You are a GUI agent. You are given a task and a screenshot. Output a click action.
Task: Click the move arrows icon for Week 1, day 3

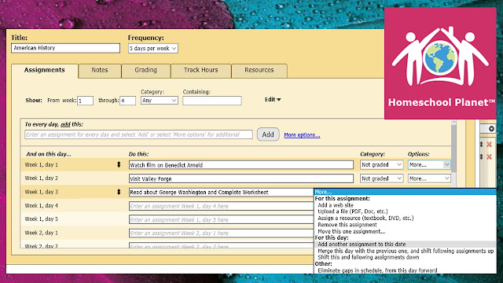point(119,192)
